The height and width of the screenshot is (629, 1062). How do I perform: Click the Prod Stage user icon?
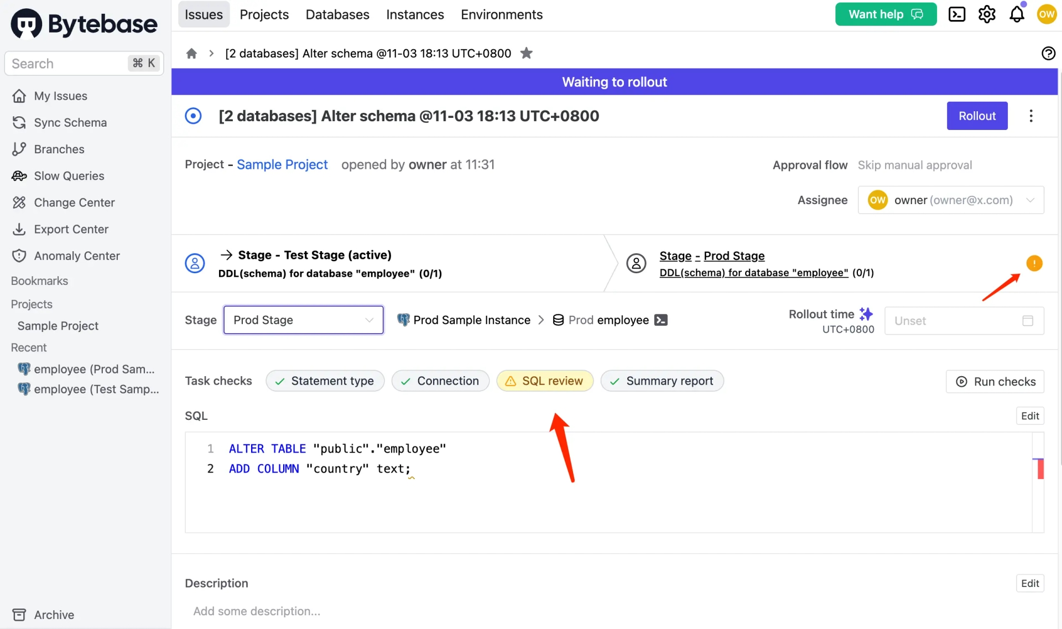(x=636, y=263)
